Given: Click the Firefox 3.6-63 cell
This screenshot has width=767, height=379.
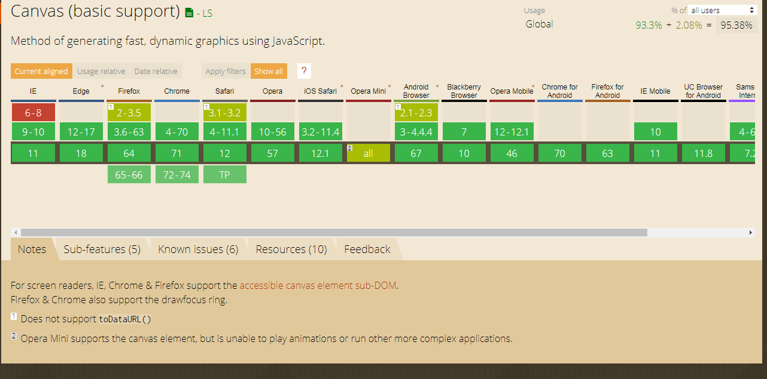Looking at the screenshot, I should (x=129, y=132).
